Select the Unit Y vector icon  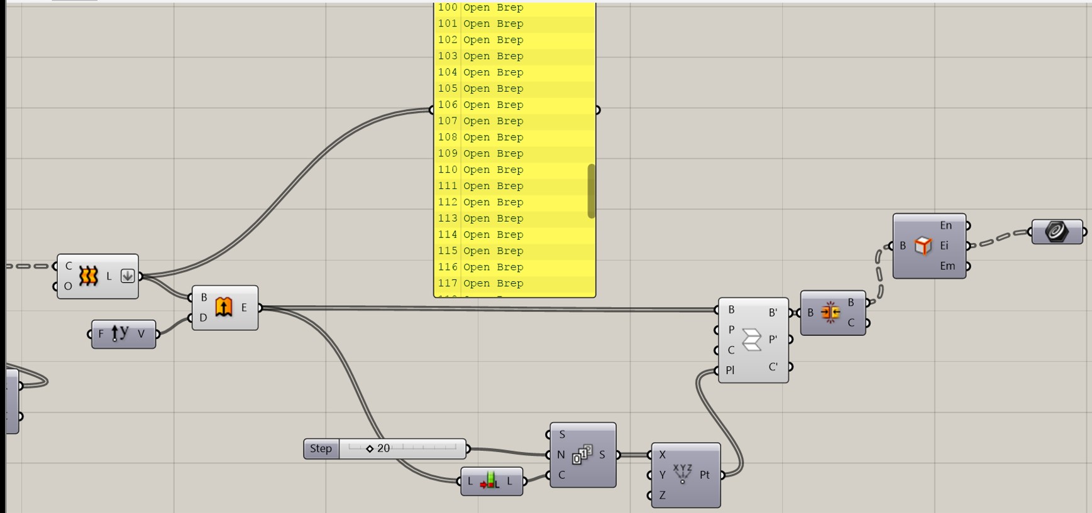pyautogui.click(x=120, y=333)
